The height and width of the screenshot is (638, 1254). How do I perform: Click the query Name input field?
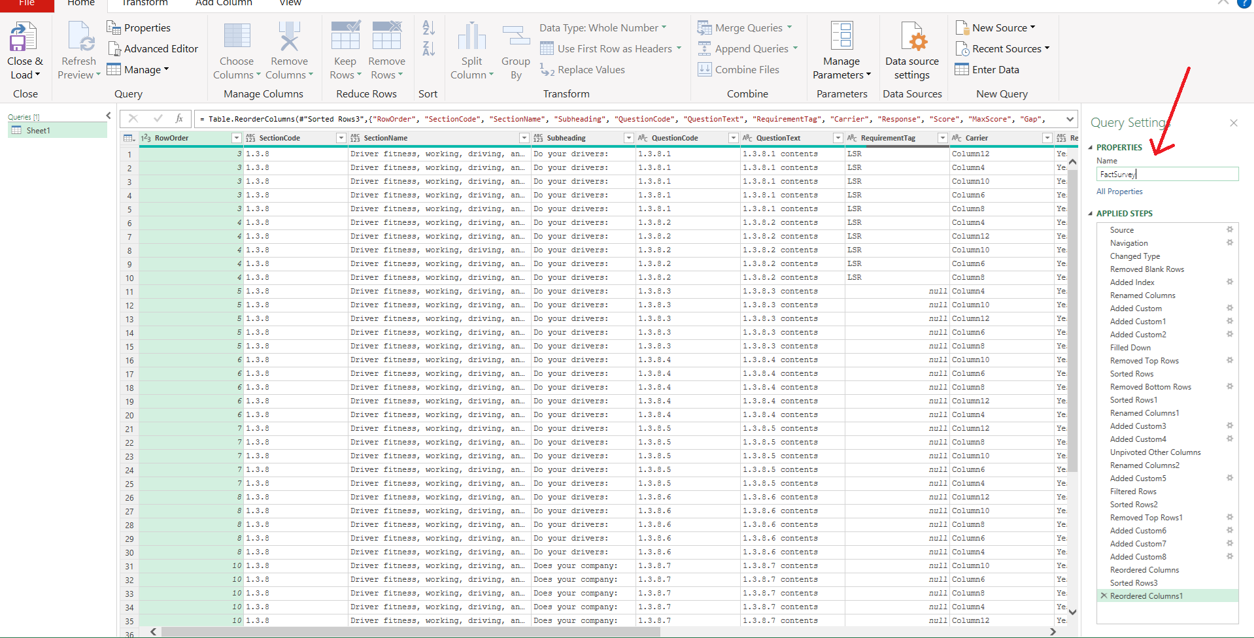1167,174
